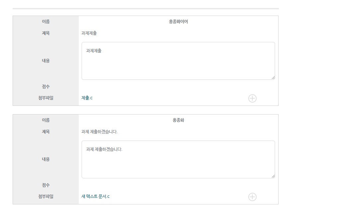Click the submitter name 홍종파이어
This screenshot has height=223, width=355.
click(x=178, y=22)
